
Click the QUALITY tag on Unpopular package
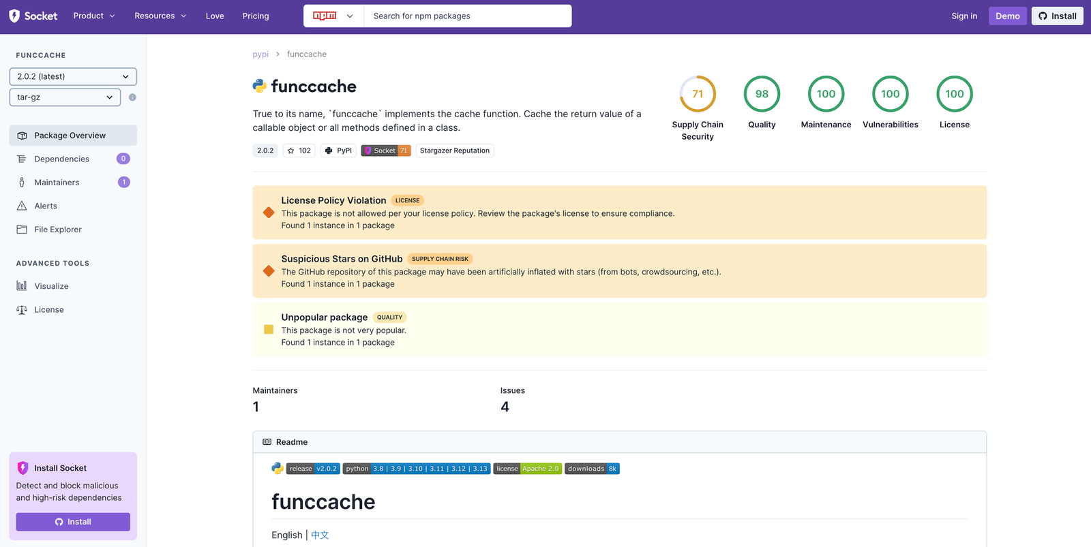(389, 317)
